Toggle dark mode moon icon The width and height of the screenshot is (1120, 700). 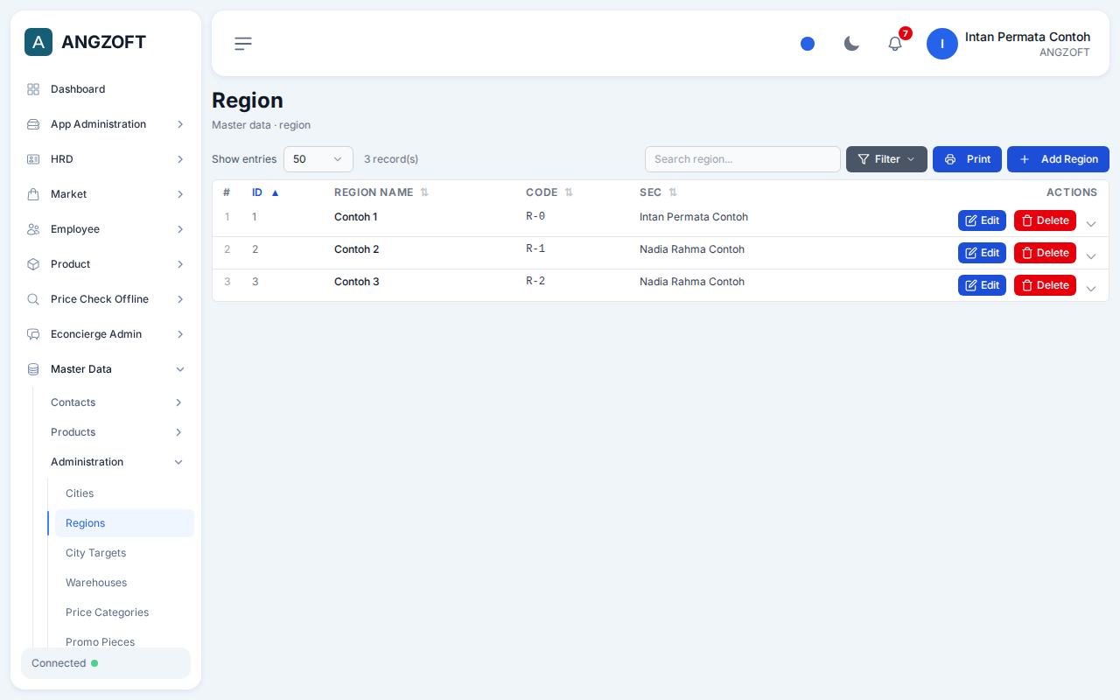pyautogui.click(x=851, y=44)
